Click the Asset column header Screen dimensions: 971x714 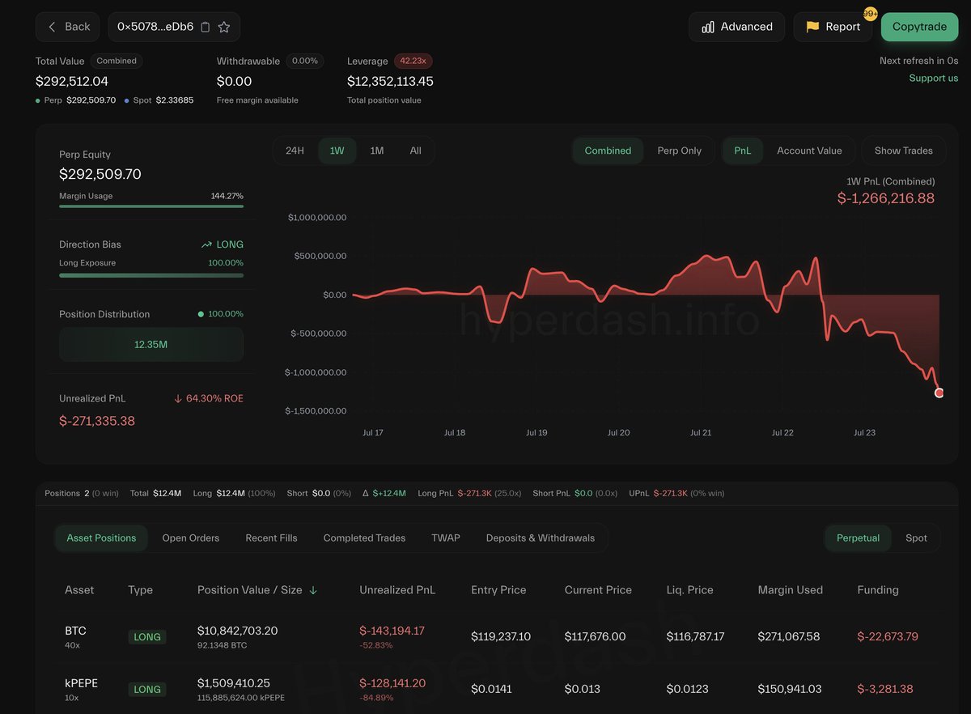[x=79, y=590]
